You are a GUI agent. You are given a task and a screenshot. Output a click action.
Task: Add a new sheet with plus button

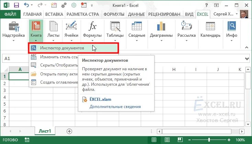69,131
